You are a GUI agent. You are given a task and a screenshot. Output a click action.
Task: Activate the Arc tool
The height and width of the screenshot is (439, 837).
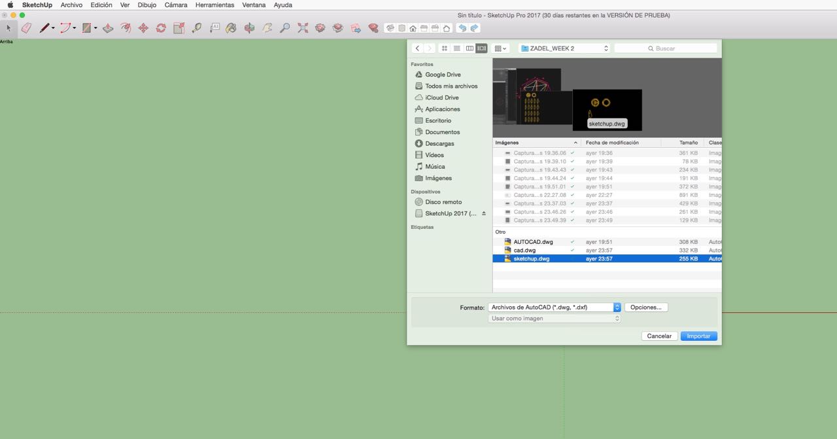[x=65, y=28]
